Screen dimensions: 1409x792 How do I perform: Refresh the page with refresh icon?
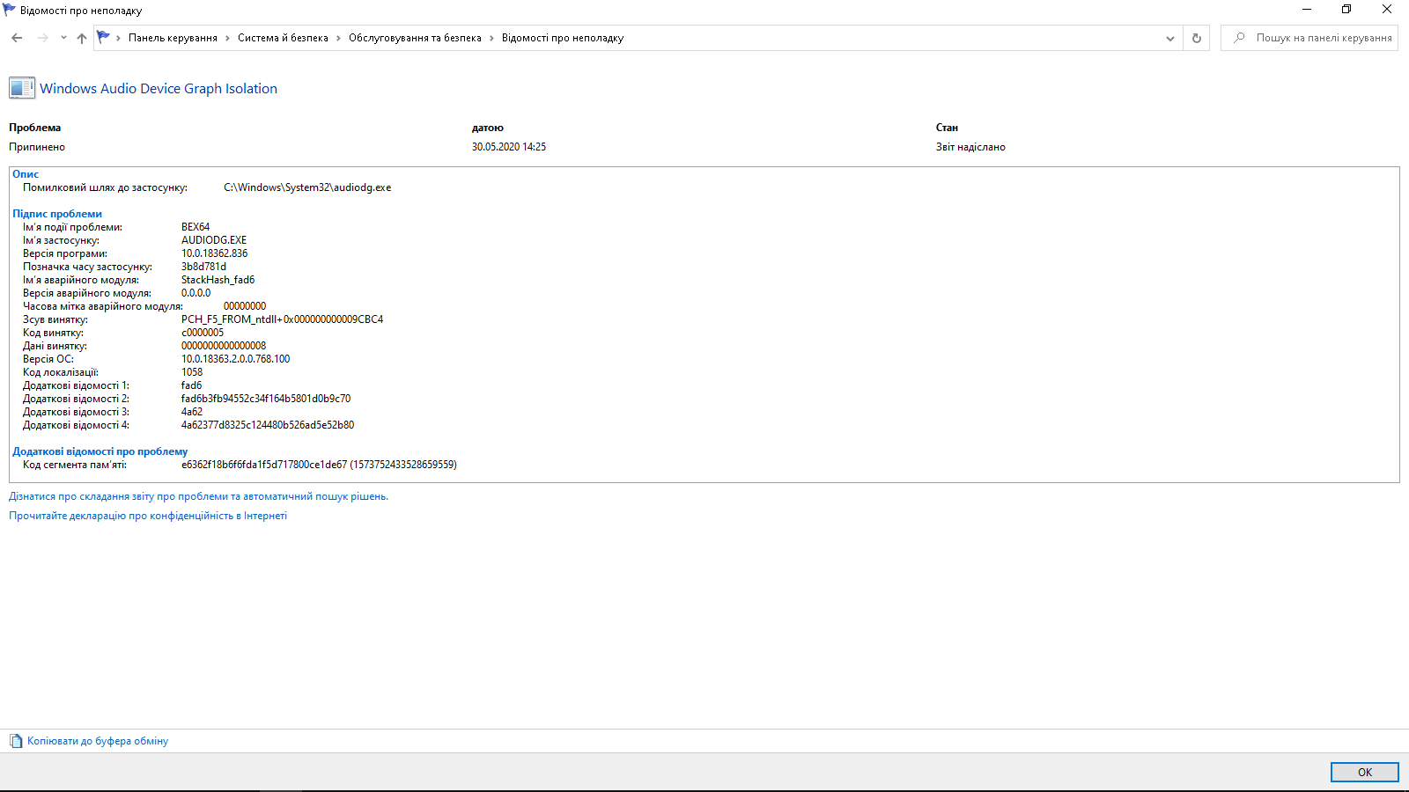1196,38
